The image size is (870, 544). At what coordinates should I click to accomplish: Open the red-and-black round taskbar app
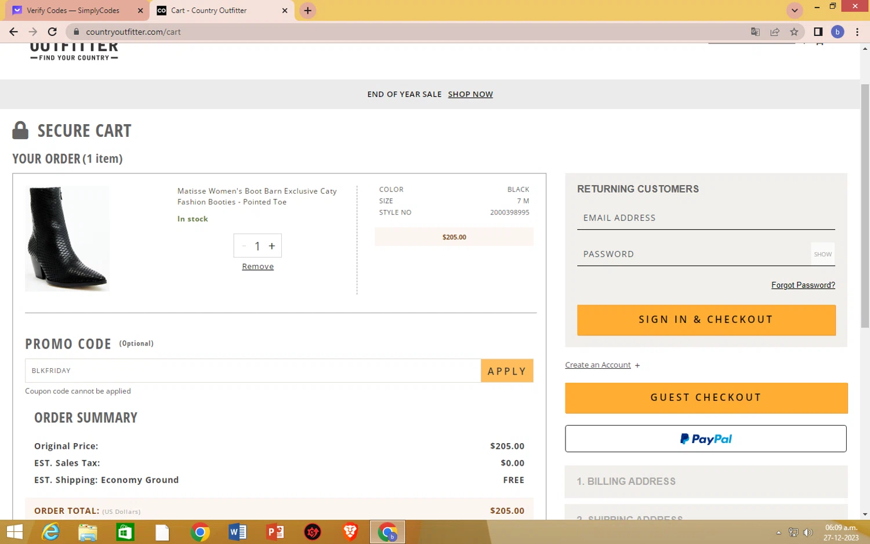313,532
